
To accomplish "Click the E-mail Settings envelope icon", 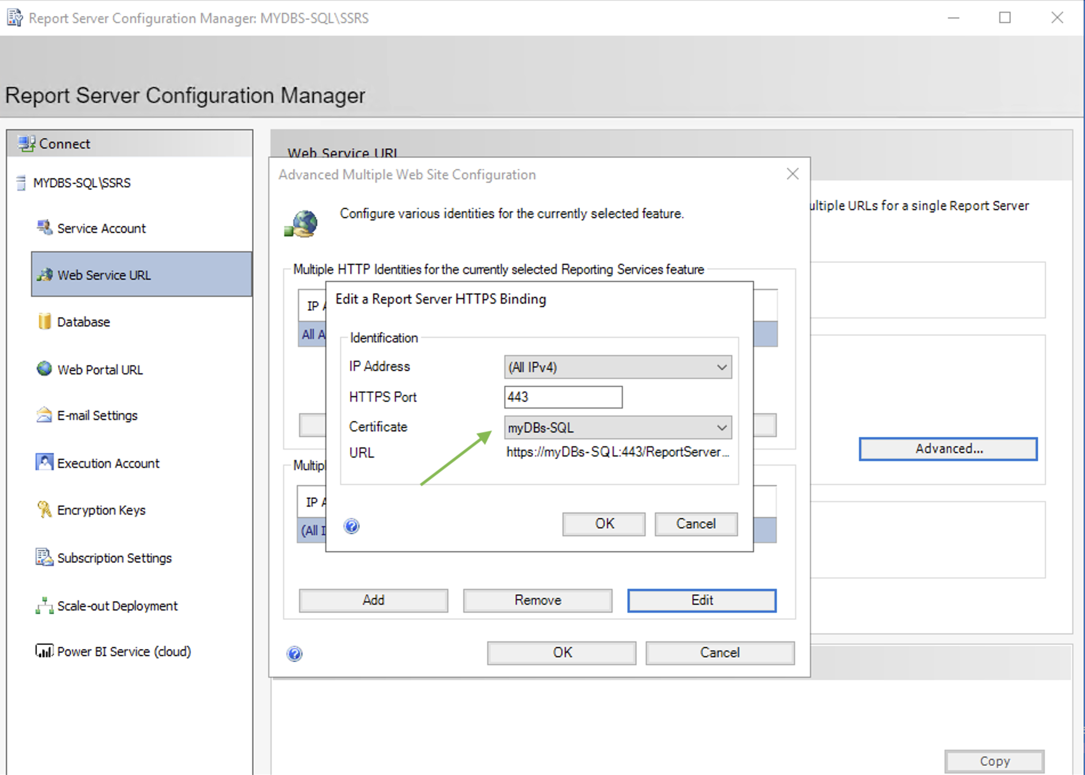I will coord(44,415).
